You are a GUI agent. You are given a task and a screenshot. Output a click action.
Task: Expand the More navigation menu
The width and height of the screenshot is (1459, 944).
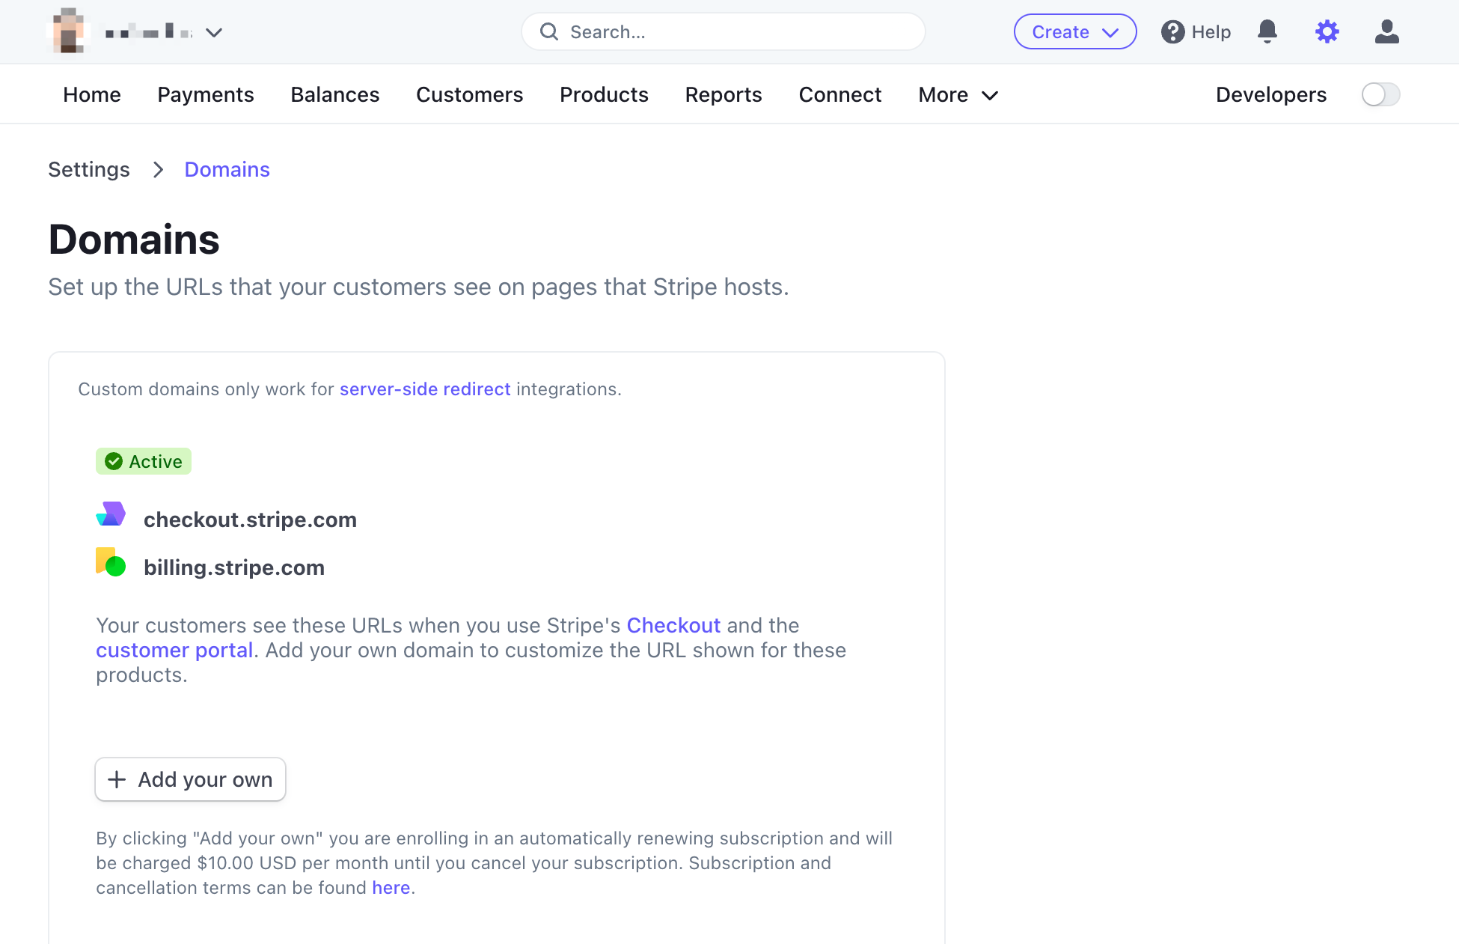pyautogui.click(x=958, y=94)
